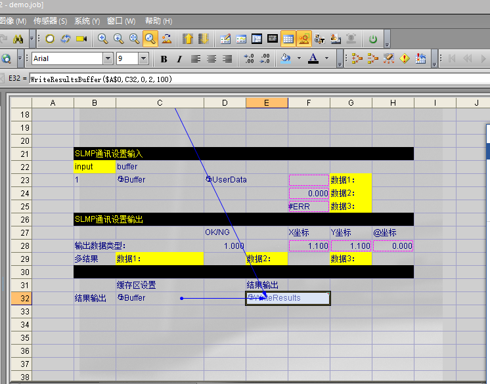Select the Buffer cell in row 32
The width and height of the screenshot is (490, 384).
[x=160, y=298]
